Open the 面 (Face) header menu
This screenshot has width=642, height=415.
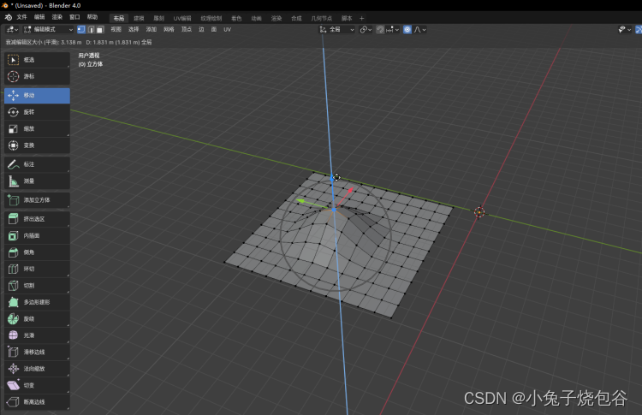click(214, 29)
